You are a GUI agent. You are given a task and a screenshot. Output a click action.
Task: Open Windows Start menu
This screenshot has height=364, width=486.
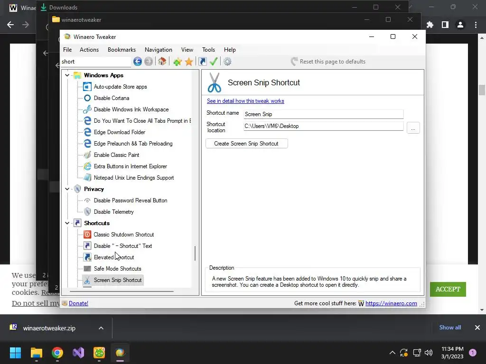[x=15, y=353]
